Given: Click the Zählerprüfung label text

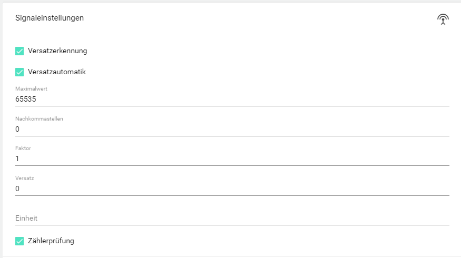Looking at the screenshot, I should coord(51,241).
